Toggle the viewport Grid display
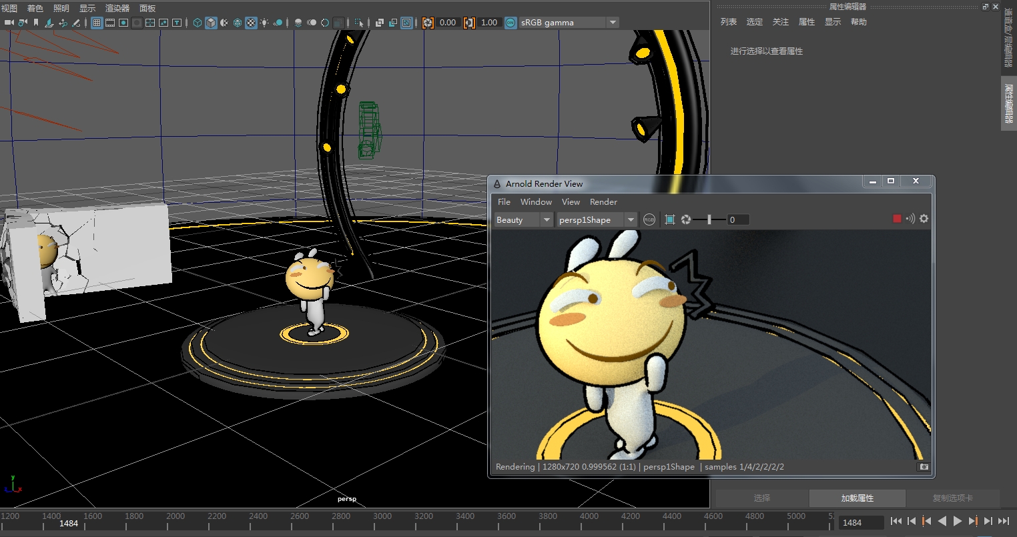1017x537 pixels. 97,23
